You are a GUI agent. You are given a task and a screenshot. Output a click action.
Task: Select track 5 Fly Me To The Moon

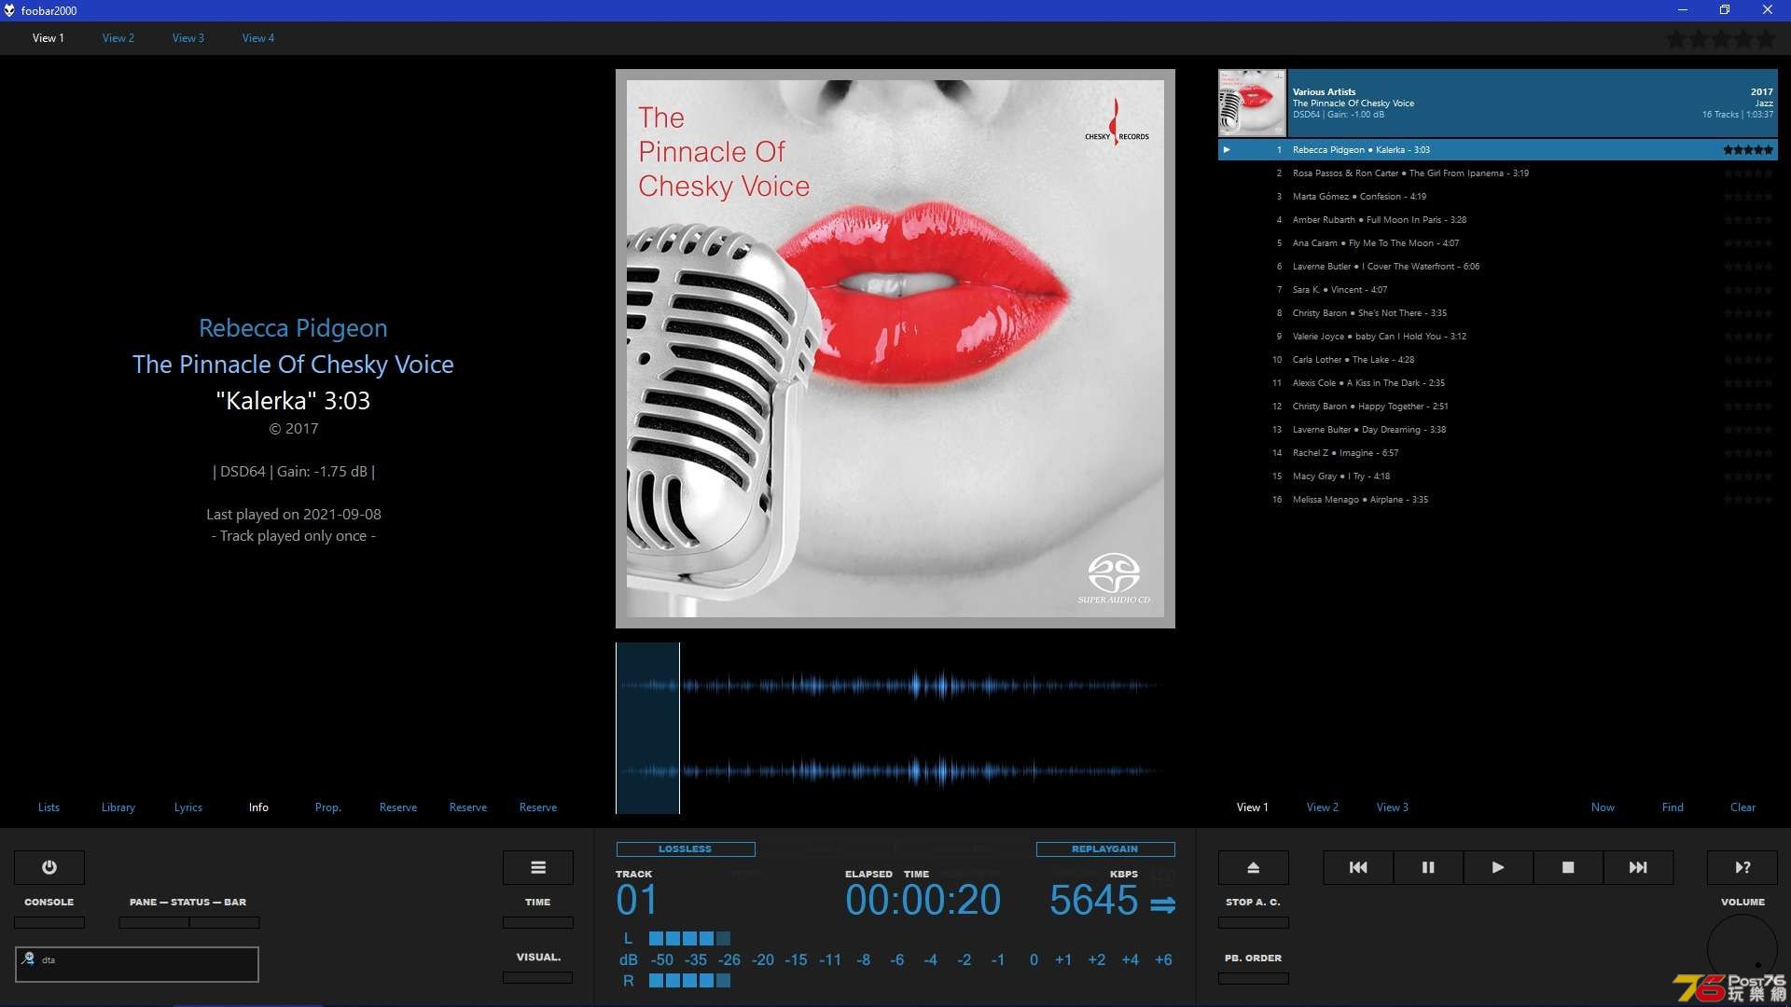pyautogui.click(x=1497, y=243)
